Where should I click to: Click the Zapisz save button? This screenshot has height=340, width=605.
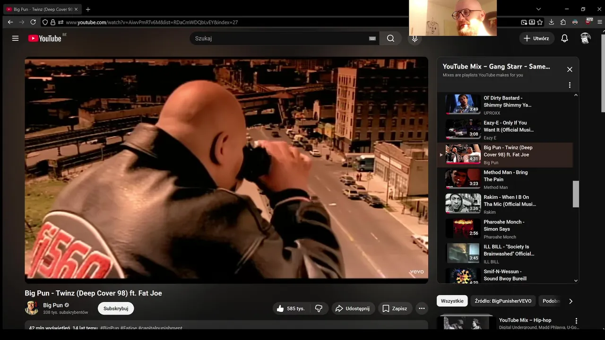point(395,308)
